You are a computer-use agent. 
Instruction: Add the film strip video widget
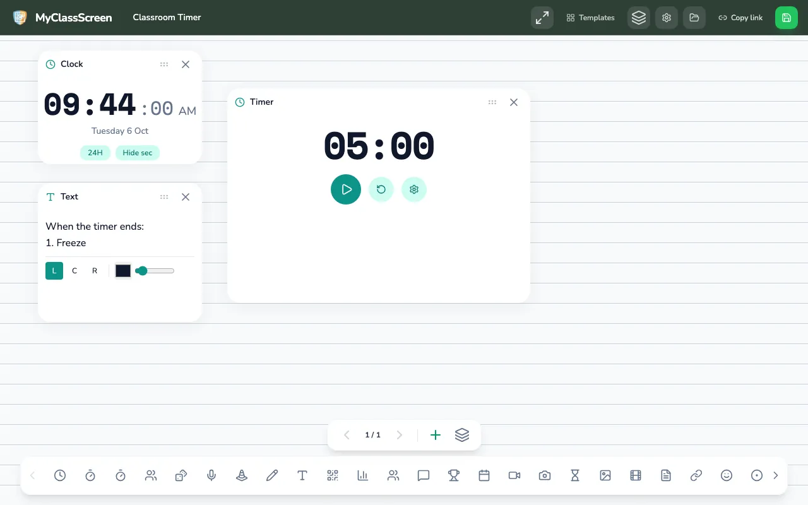(636, 475)
